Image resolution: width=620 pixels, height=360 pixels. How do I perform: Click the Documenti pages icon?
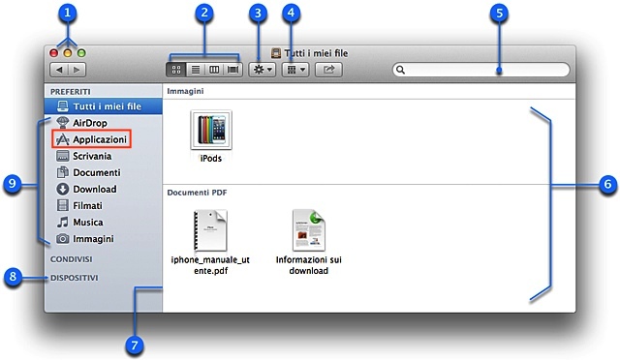point(62,172)
